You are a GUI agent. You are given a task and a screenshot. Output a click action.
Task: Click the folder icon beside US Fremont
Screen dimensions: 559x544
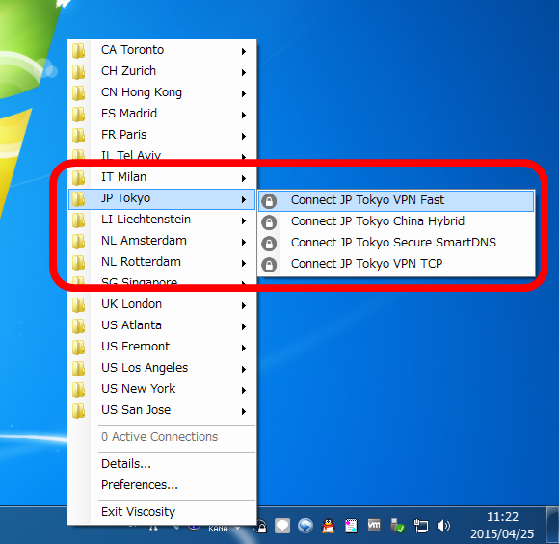click(79, 348)
